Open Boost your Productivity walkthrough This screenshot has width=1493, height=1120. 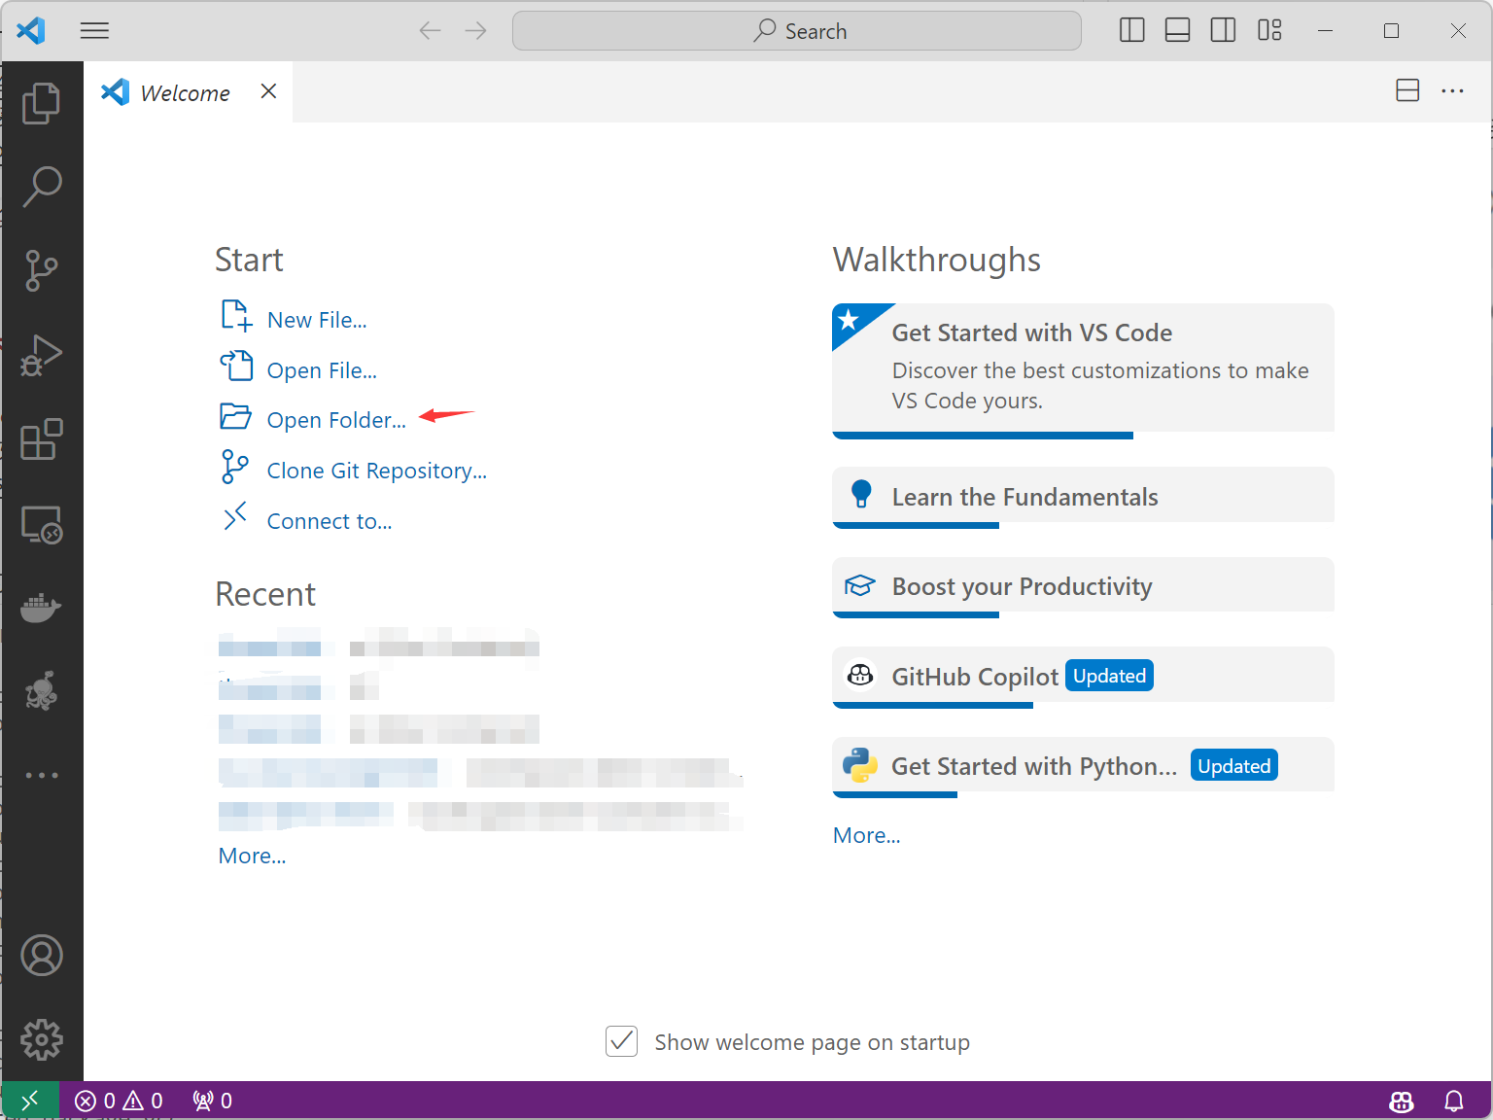1083,585
